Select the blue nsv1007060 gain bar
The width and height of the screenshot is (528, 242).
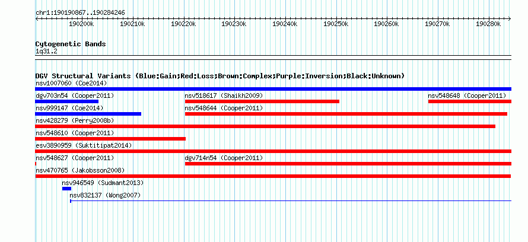[273, 89]
